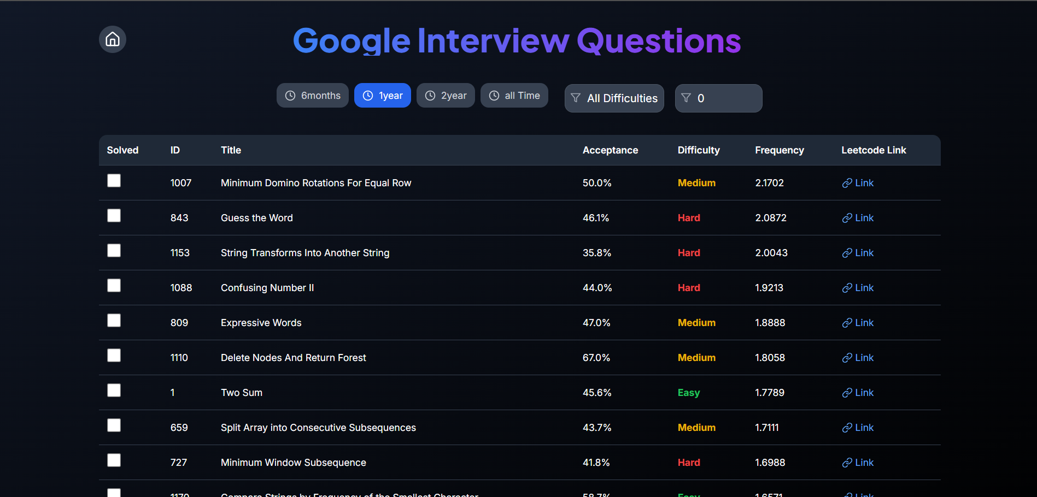Open Leetcode link for problem 659
This screenshot has height=497, width=1037.
click(x=858, y=428)
